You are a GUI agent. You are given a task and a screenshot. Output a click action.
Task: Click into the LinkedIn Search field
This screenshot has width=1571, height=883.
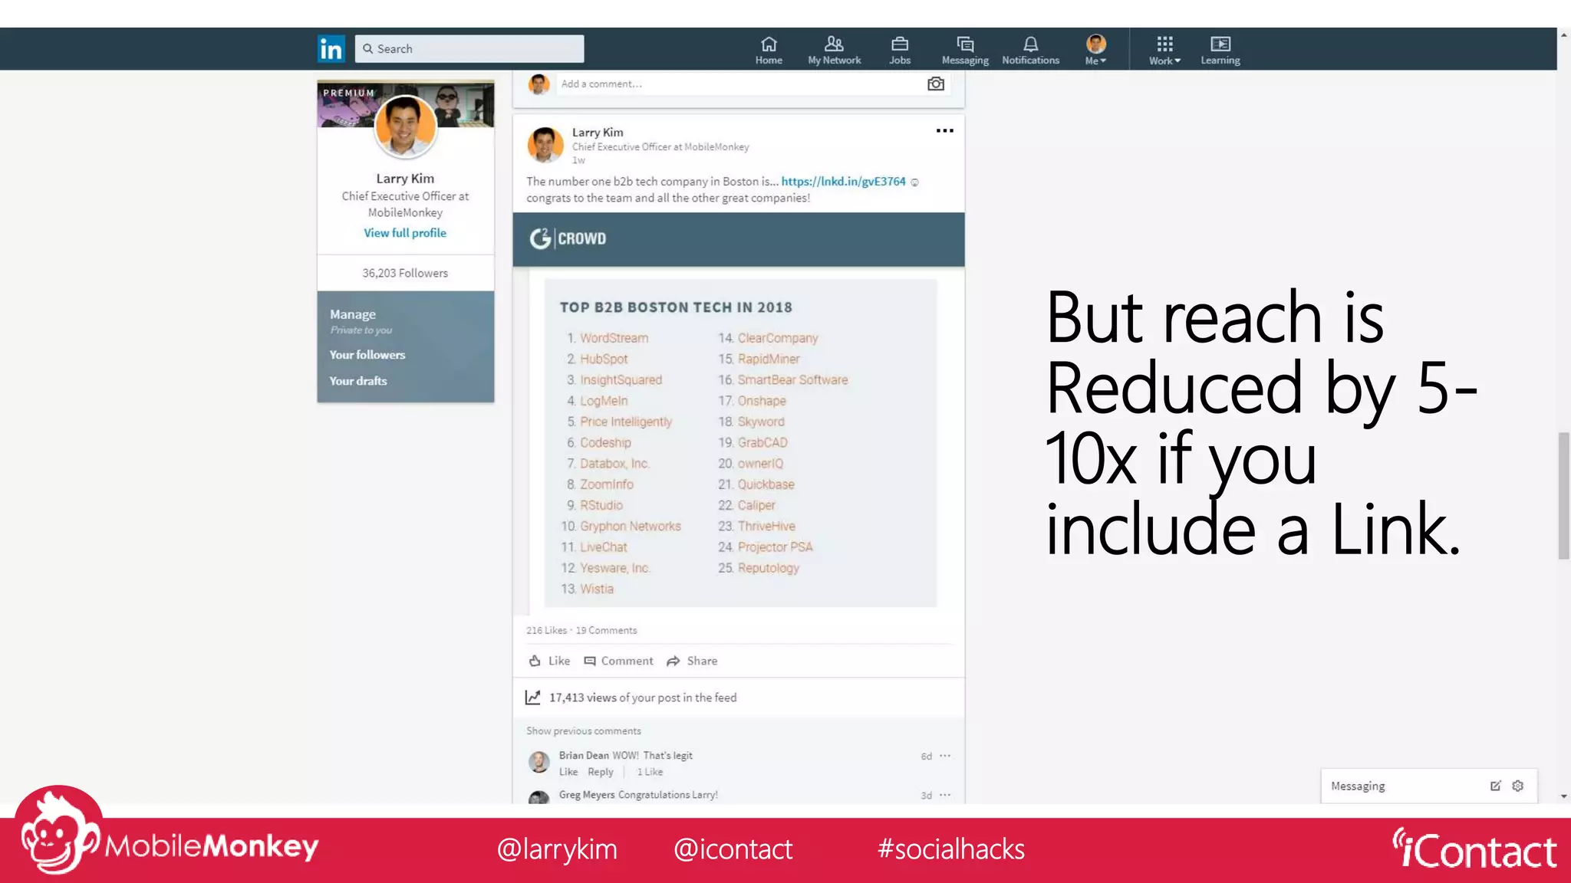(x=469, y=49)
